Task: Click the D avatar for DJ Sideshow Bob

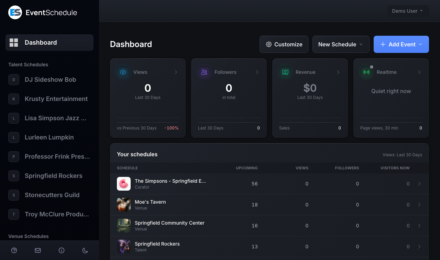Action: point(14,80)
